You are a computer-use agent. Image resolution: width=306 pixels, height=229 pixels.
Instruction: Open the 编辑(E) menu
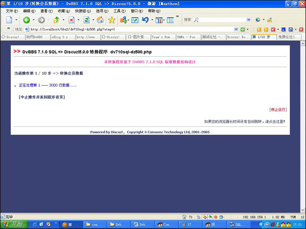coord(29,11)
